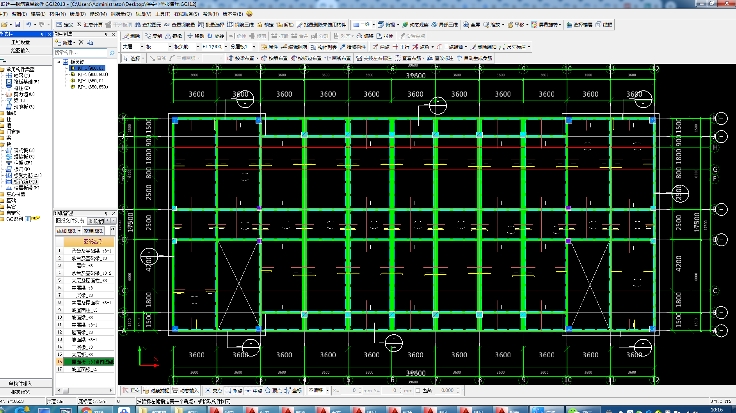Open the 按梁布置 dropdown arrow
This screenshot has height=413, width=736.
click(x=257, y=58)
